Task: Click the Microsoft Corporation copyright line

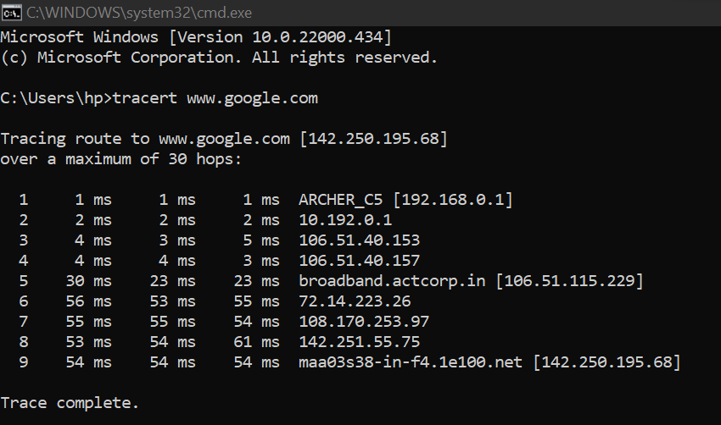Action: (219, 58)
